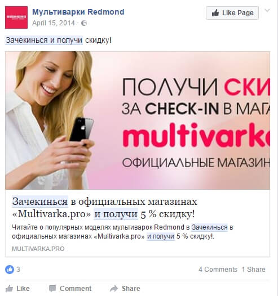
Task: Click the Share action label
Action: 131,289
